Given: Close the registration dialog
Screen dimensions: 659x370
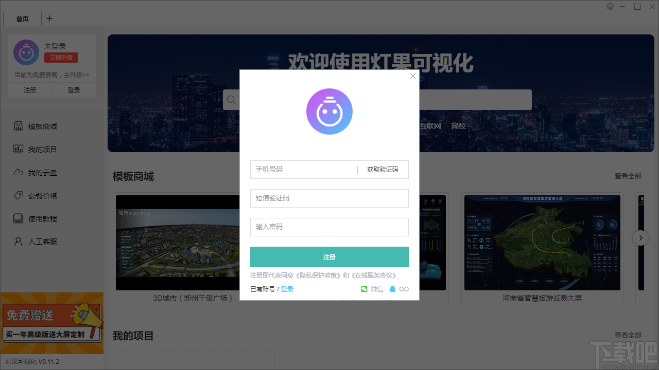Looking at the screenshot, I should [412, 76].
